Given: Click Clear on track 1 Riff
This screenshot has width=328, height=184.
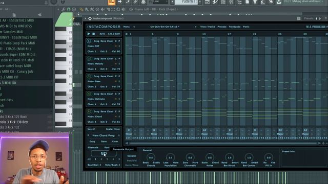Looking at the screenshot, I should pyautogui.click(x=110, y=41).
